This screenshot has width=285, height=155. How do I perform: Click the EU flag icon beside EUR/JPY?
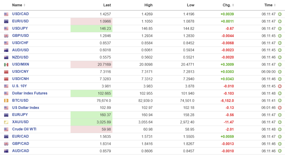[6, 115]
